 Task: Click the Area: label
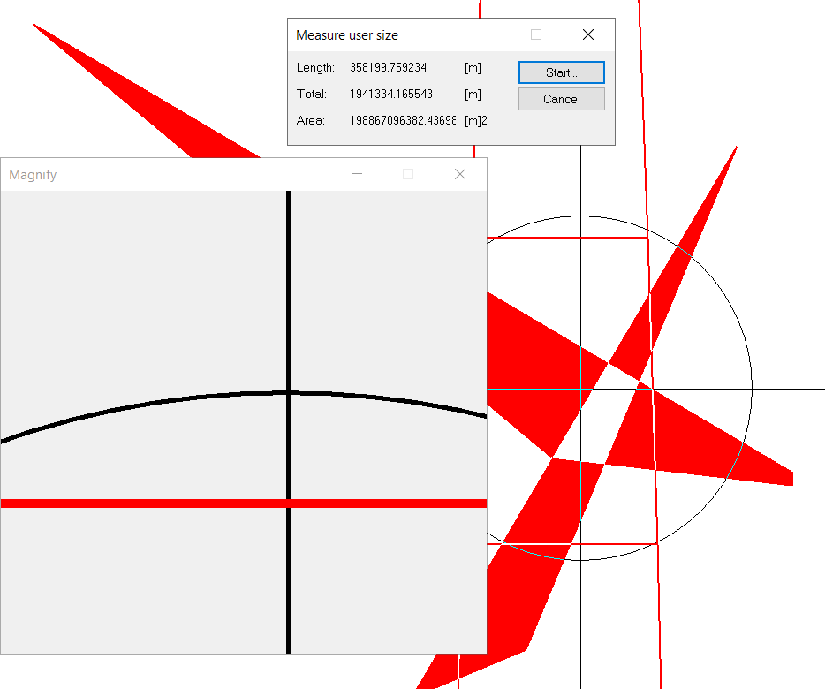pyautogui.click(x=310, y=120)
